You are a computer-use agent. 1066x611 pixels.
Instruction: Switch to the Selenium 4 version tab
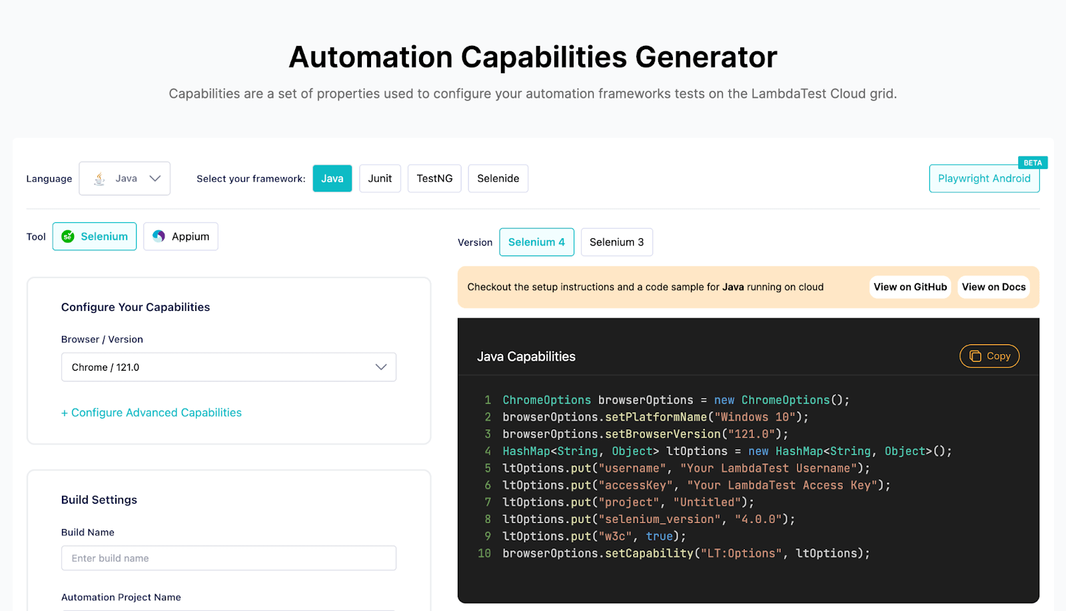(x=536, y=242)
